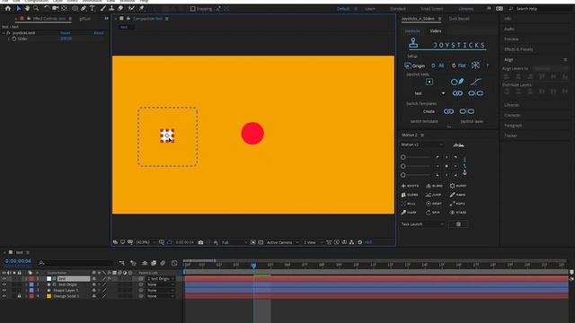575x323 pixels.
Task: Select the Zoom magnifier tool
Action: coord(36,8)
